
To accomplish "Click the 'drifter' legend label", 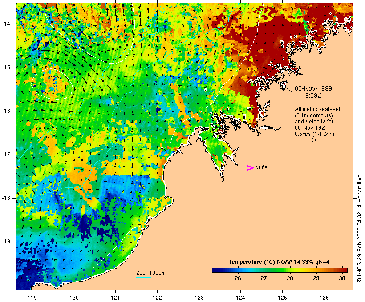I will [x=262, y=167].
